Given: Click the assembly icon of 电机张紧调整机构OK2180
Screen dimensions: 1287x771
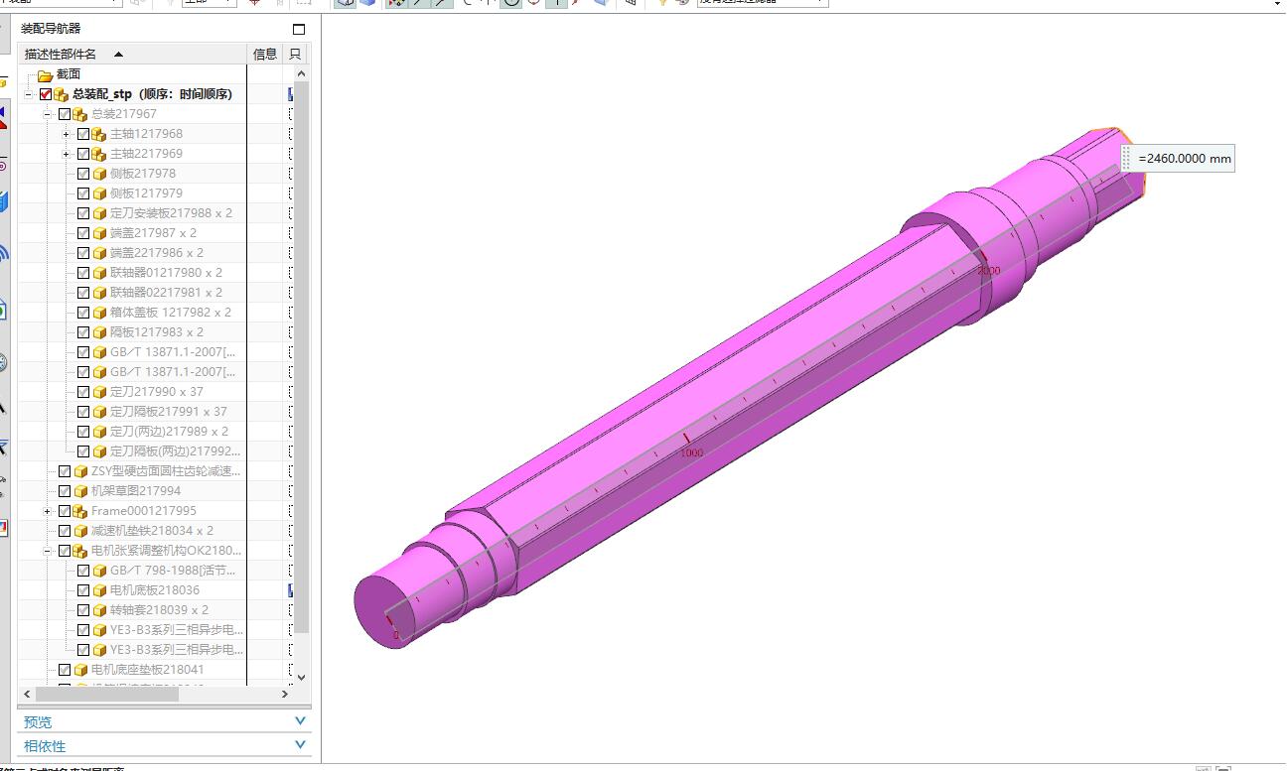Looking at the screenshot, I should click(80, 551).
